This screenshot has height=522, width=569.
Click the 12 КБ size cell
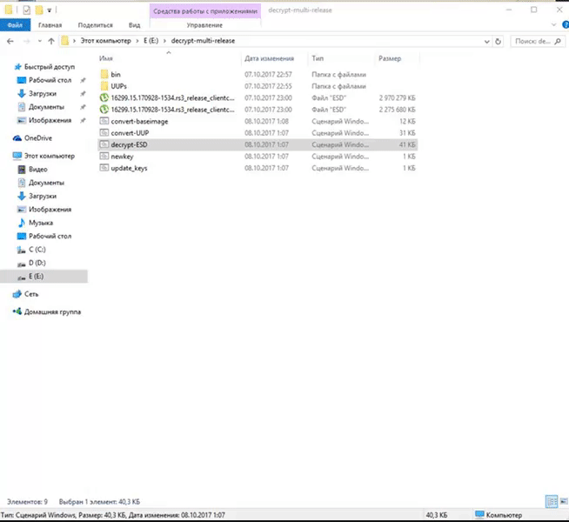(x=407, y=121)
